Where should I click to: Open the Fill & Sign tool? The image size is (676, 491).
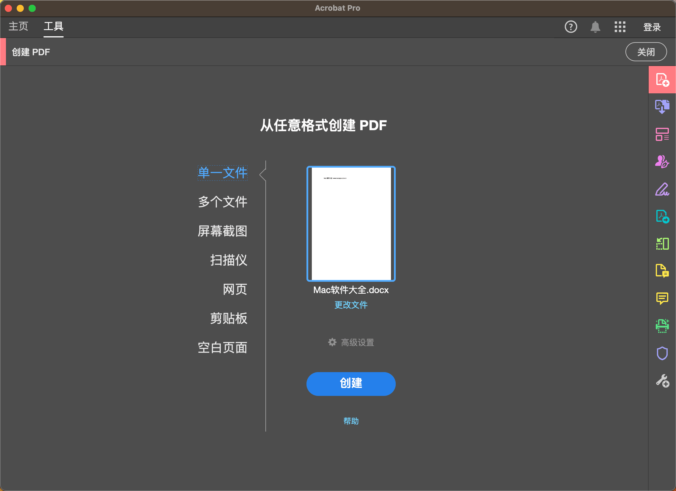coord(662,190)
